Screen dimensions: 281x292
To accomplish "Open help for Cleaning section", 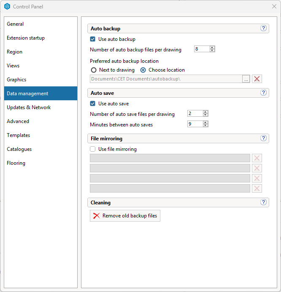I will 264,202.
